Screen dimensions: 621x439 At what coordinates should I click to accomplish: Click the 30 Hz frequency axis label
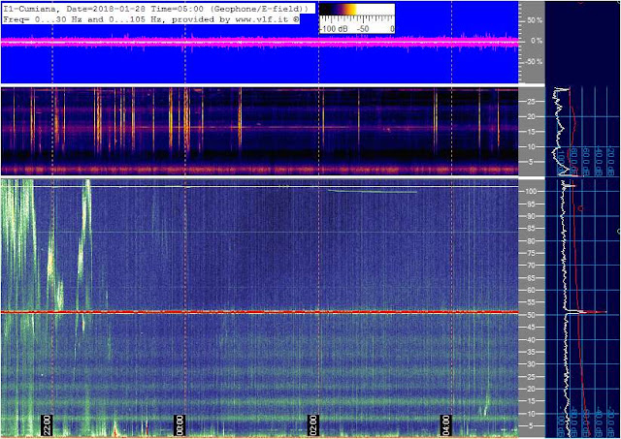coord(531,364)
